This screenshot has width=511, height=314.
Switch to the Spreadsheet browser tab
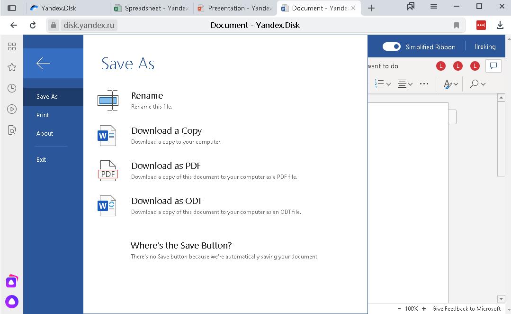(152, 8)
